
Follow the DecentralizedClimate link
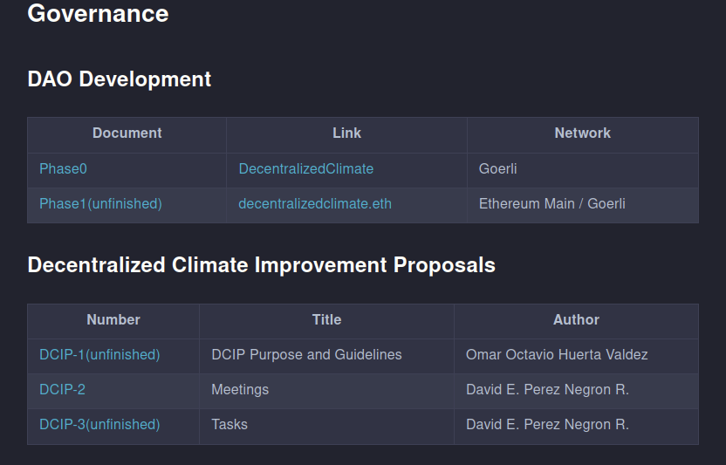(x=306, y=169)
